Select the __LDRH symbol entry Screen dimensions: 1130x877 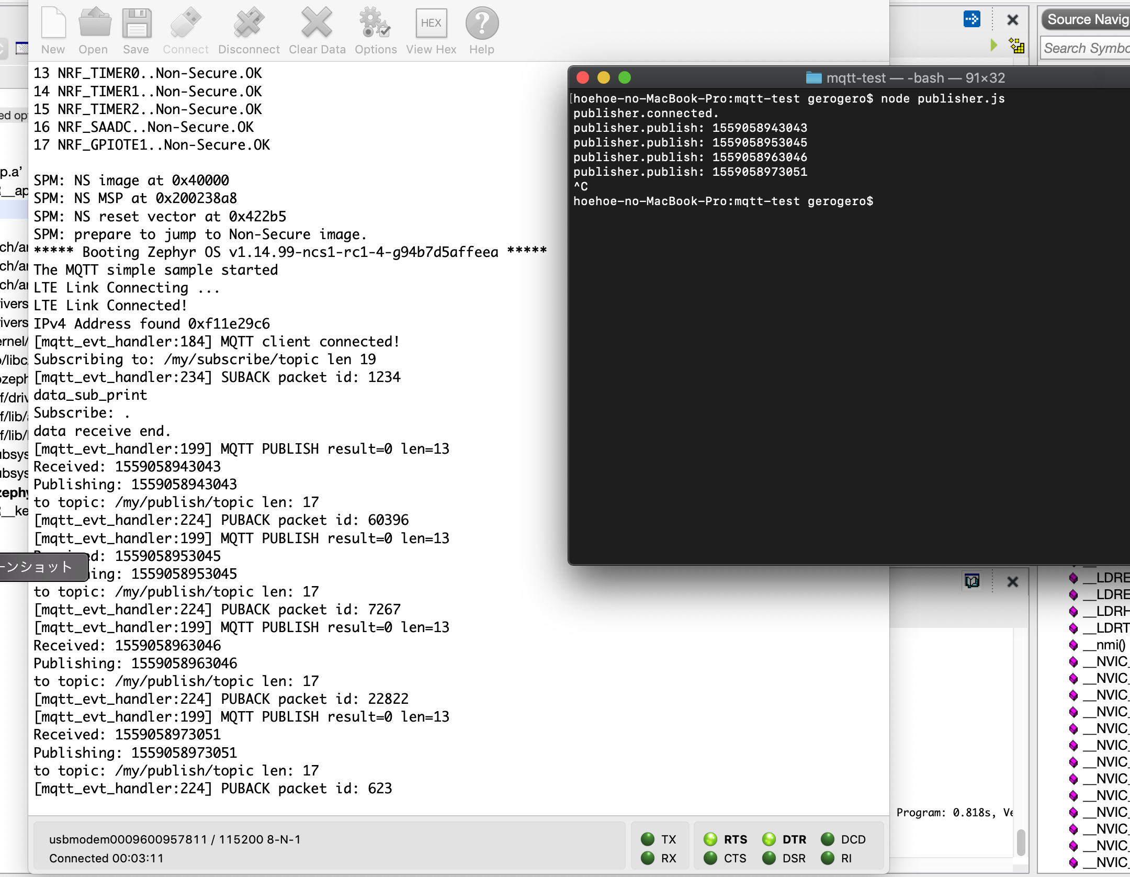pyautogui.click(x=1105, y=611)
